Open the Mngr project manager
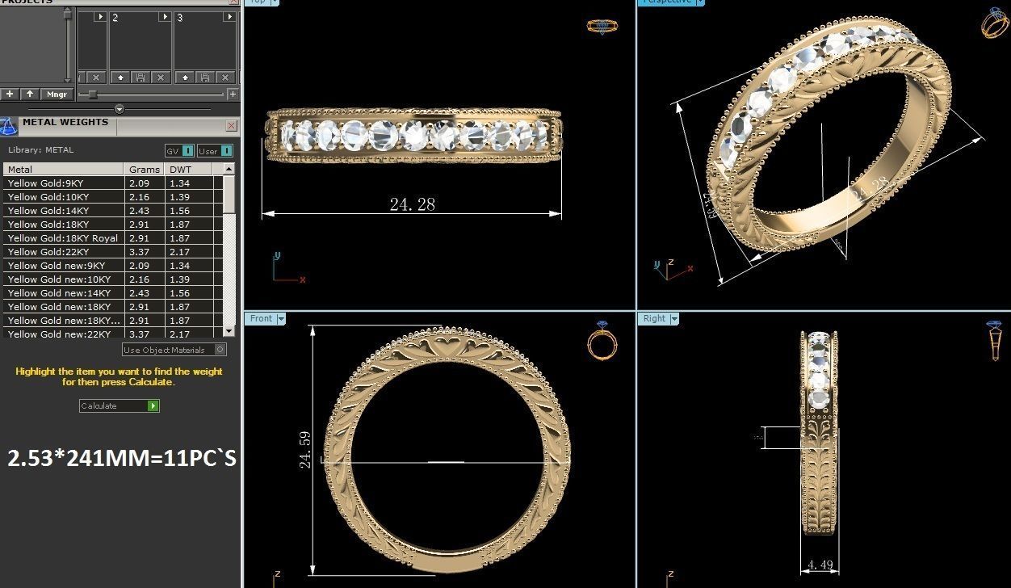This screenshot has width=1011, height=588. point(57,94)
